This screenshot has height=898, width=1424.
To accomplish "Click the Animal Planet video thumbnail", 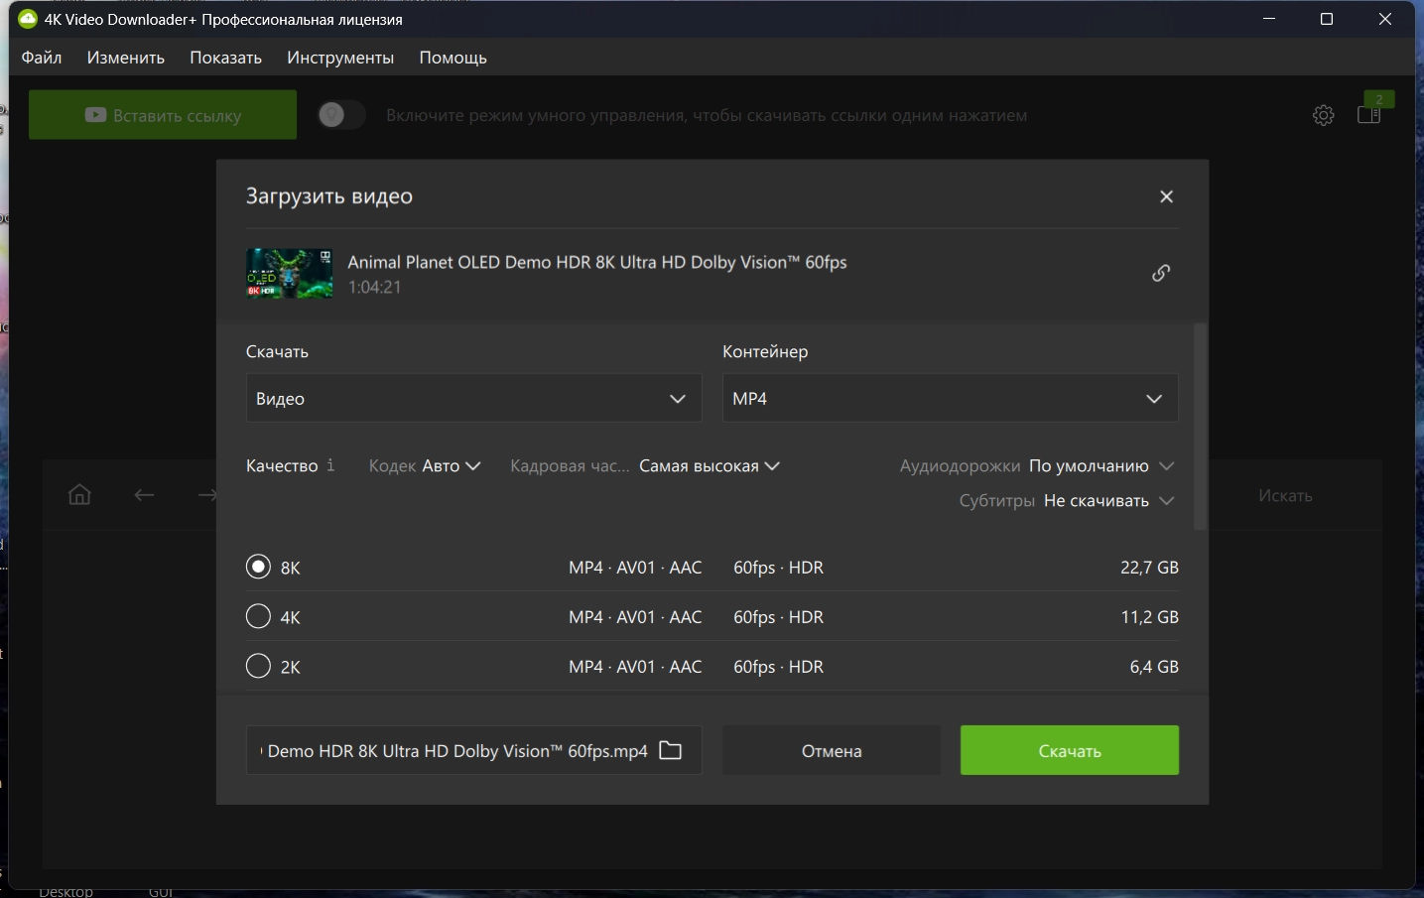I will click(x=290, y=273).
